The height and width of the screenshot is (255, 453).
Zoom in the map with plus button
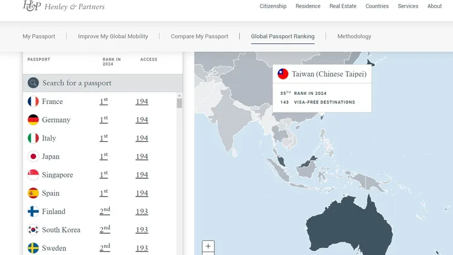click(x=208, y=247)
